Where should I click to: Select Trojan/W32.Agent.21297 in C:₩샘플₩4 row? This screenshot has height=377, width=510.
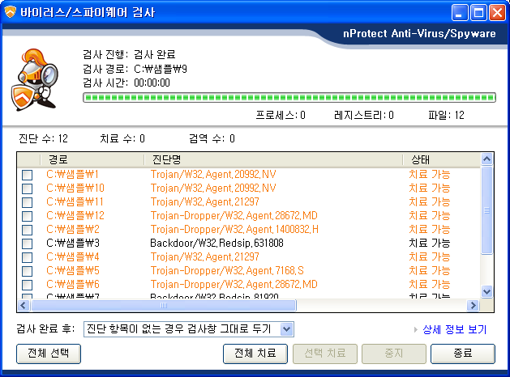(204, 257)
